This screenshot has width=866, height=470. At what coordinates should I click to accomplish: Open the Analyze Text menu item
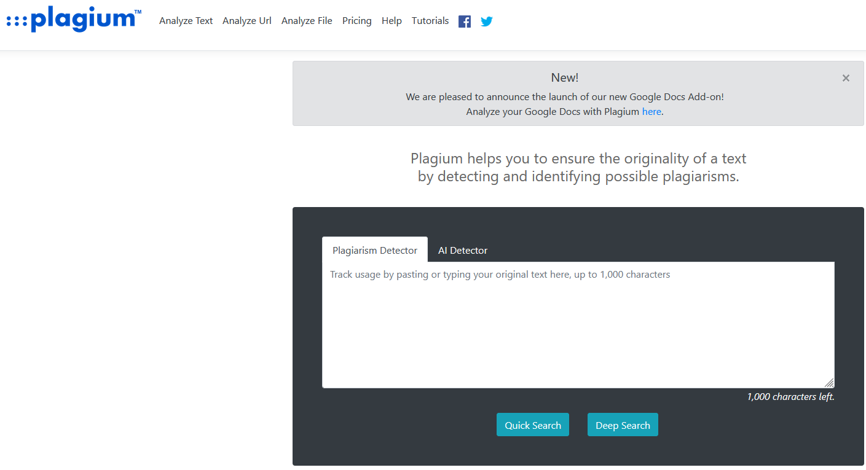(x=186, y=21)
